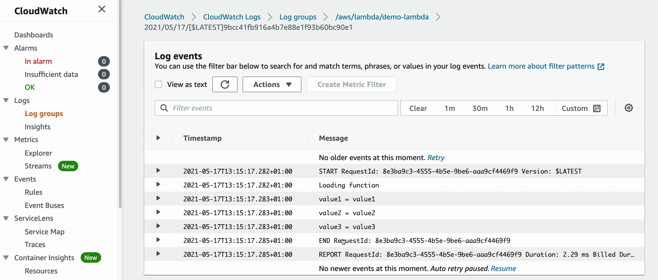Select the 12h time range
The width and height of the screenshot is (658, 280).
pos(537,108)
